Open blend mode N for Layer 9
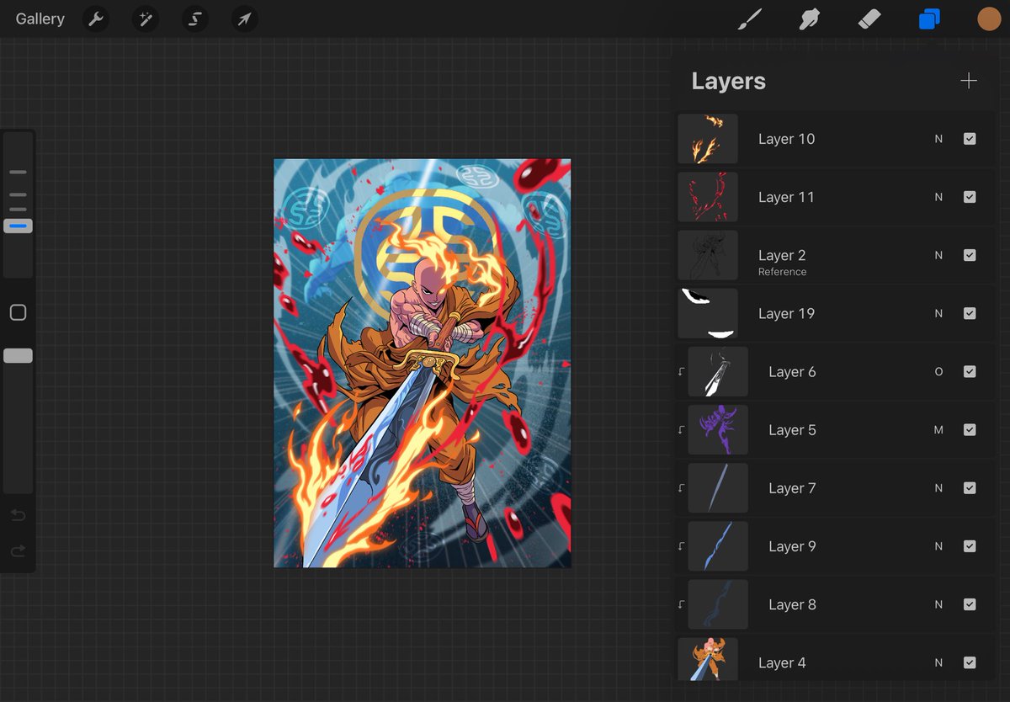Image resolution: width=1010 pixels, height=702 pixels. (x=938, y=546)
